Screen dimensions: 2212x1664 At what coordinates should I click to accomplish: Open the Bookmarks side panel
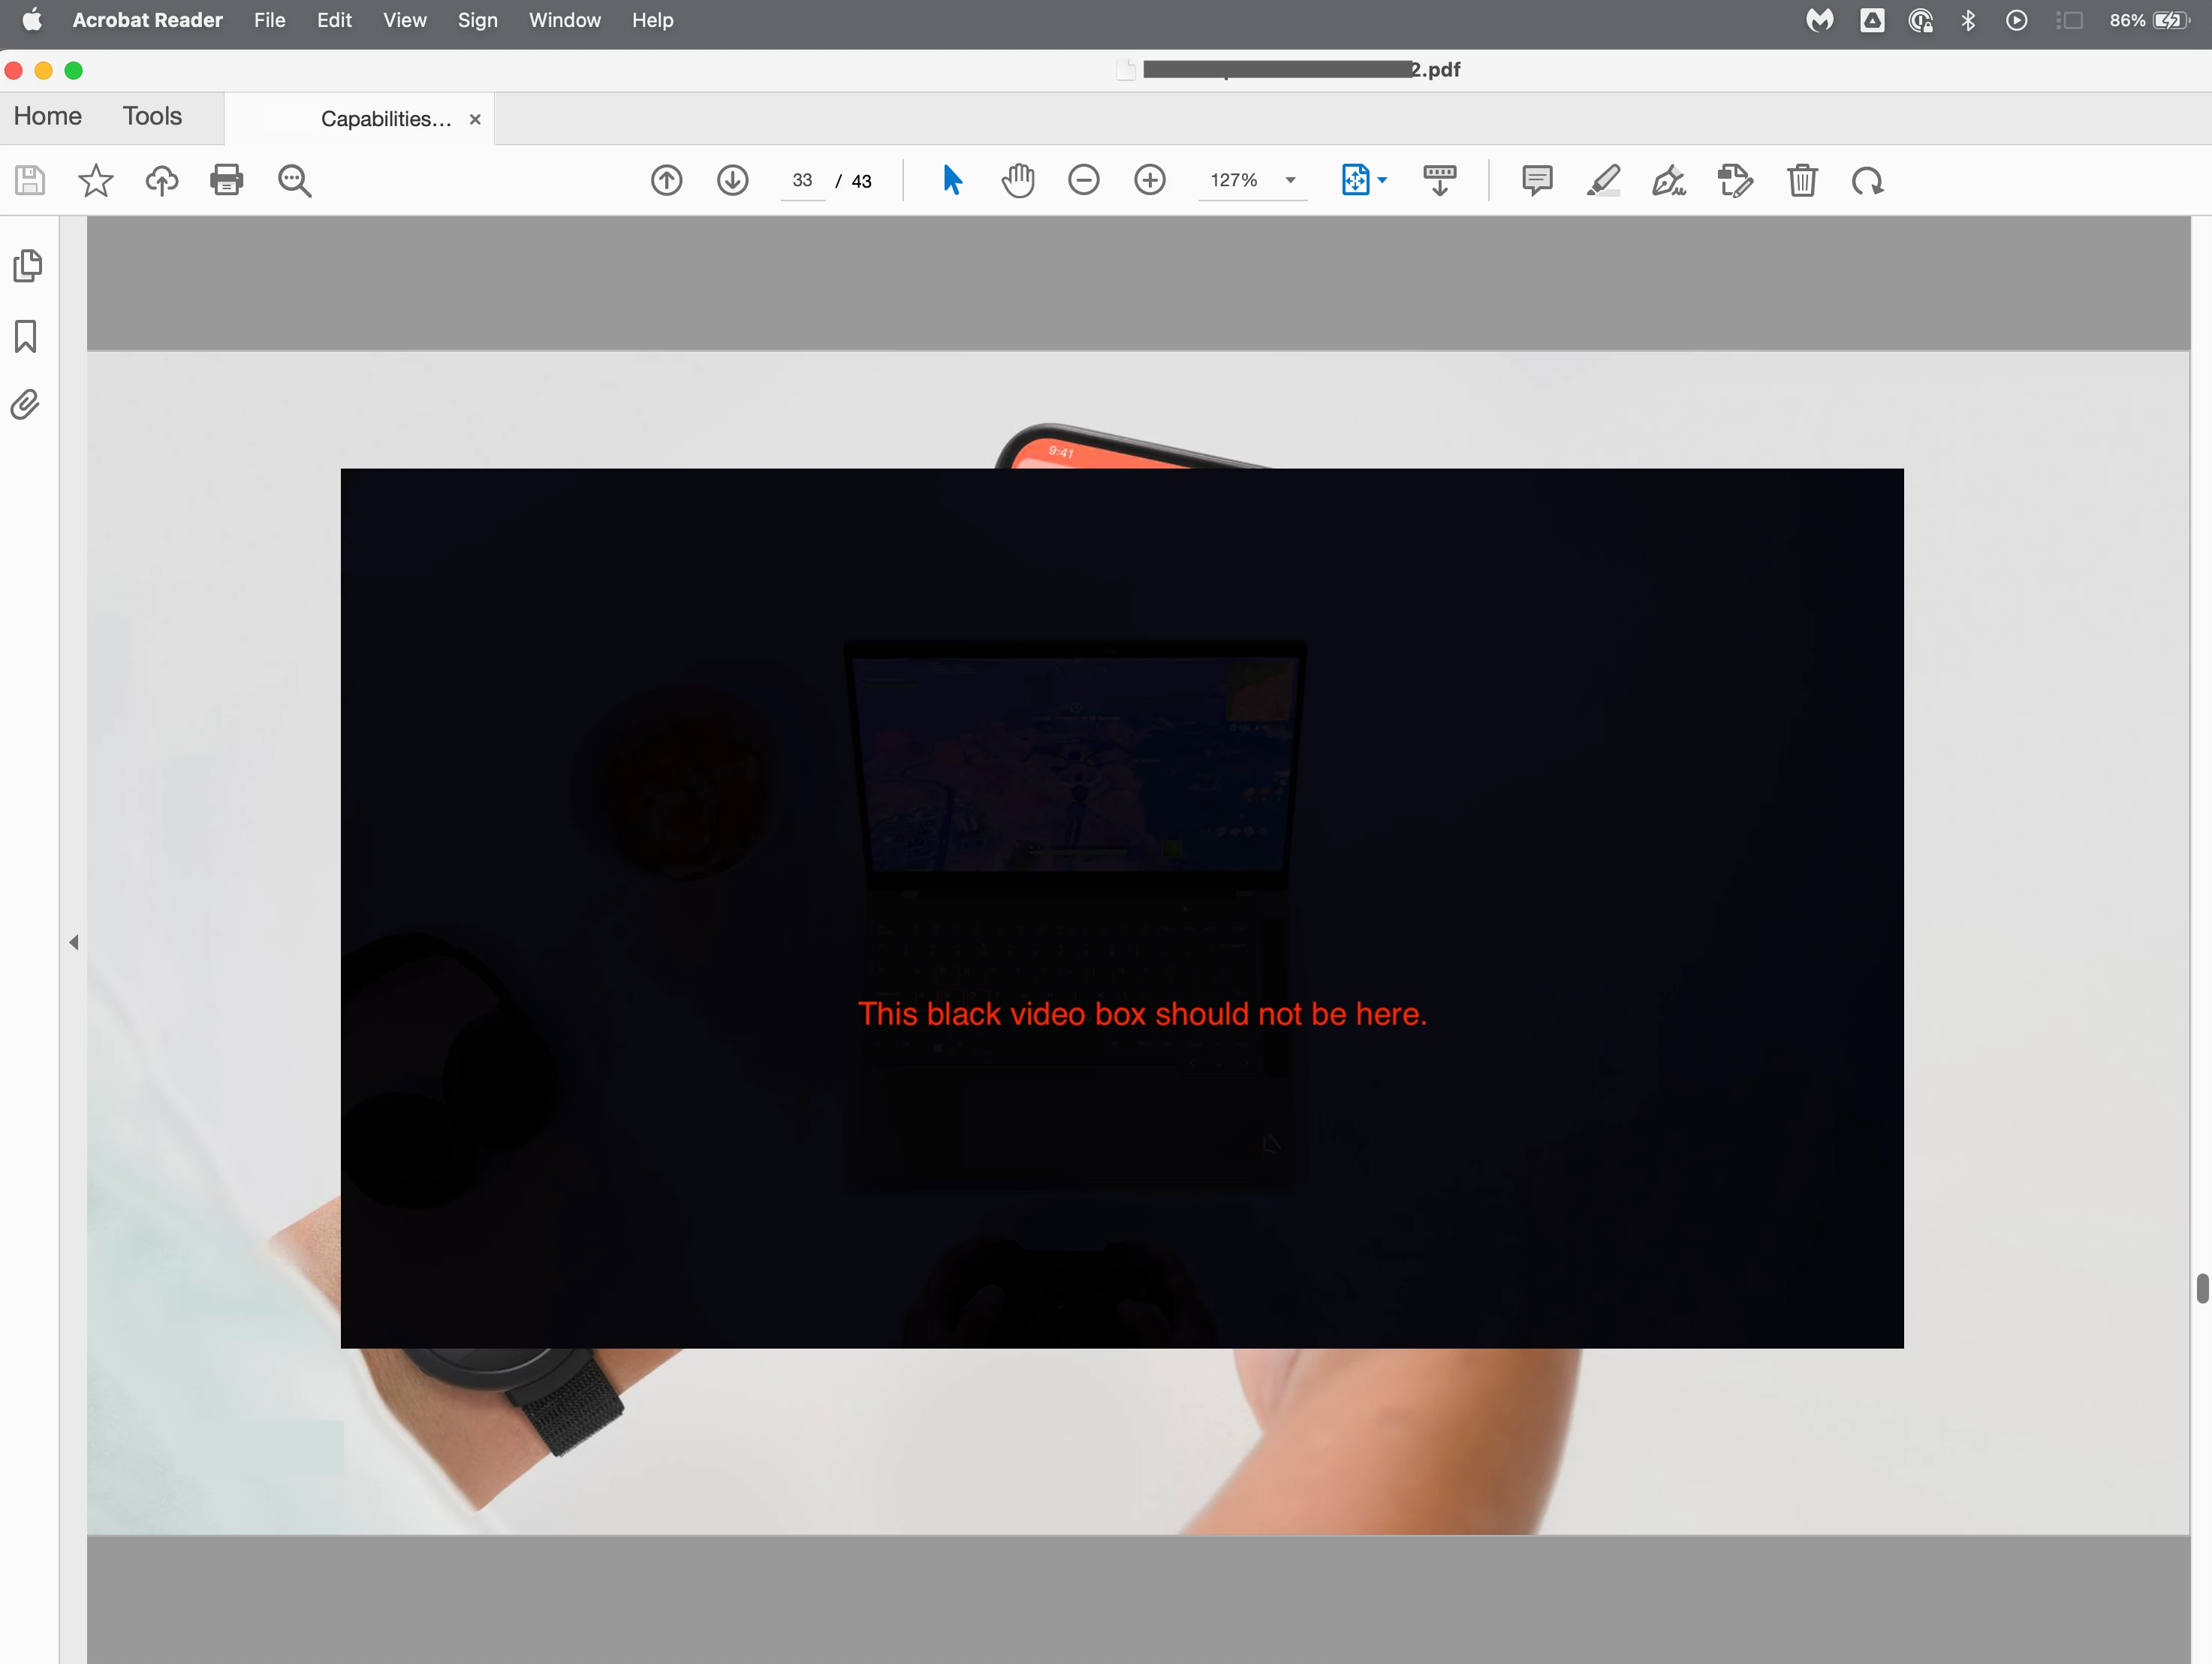(26, 336)
